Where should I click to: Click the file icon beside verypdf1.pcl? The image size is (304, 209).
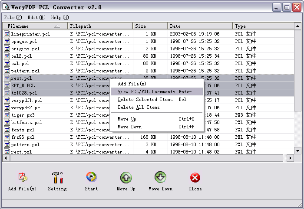pos(7,100)
